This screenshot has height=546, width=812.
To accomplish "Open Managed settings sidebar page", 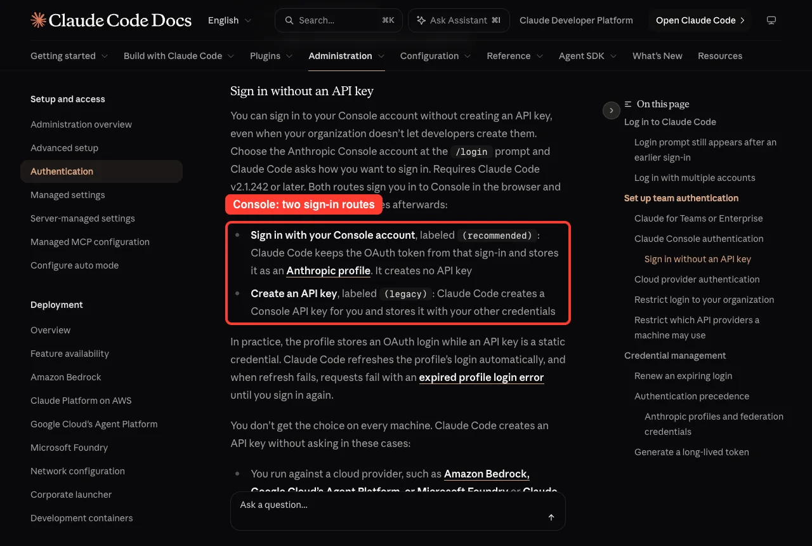I will point(68,195).
